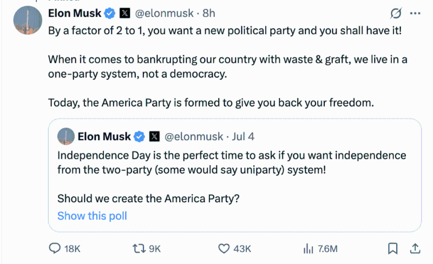This screenshot has width=433, height=264.
Task: Click the Elon Musk display name
Action: 75,12
